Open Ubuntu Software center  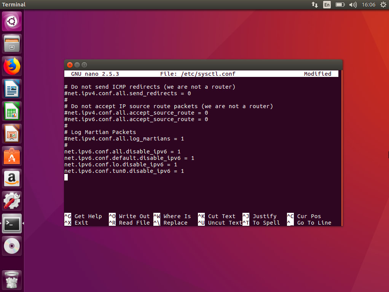(12, 156)
